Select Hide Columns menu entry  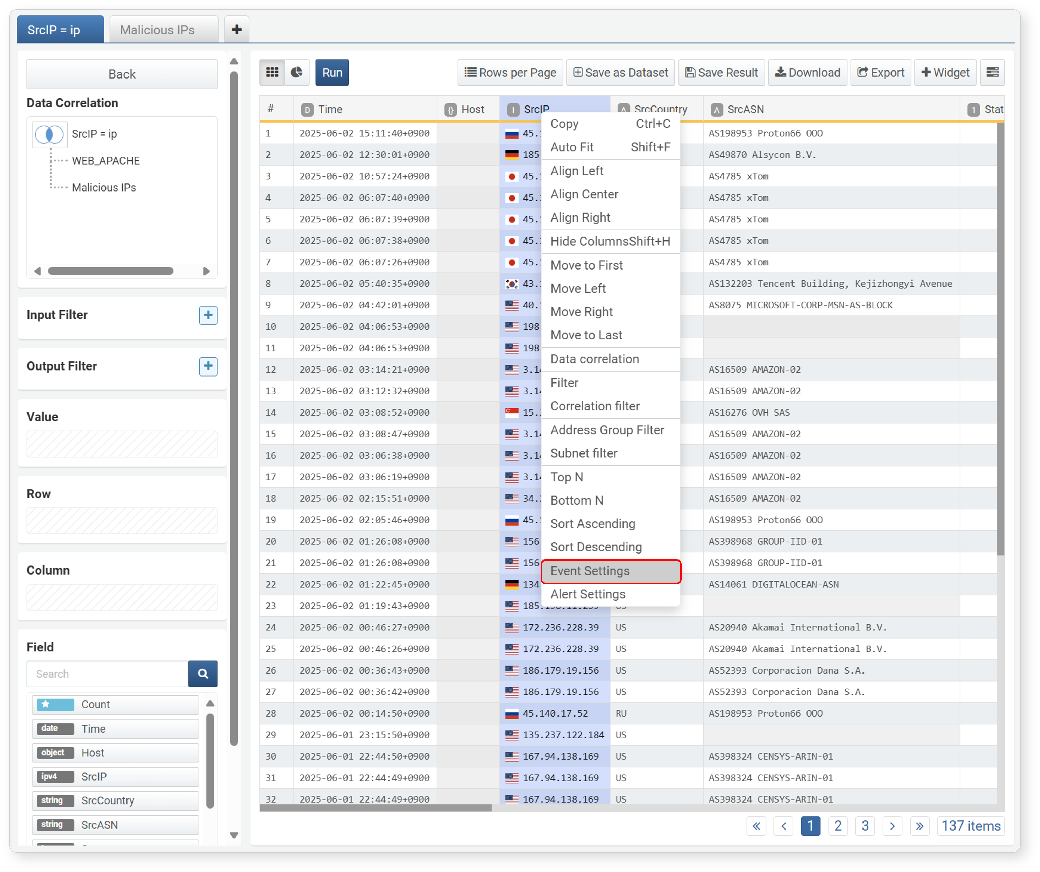(610, 241)
